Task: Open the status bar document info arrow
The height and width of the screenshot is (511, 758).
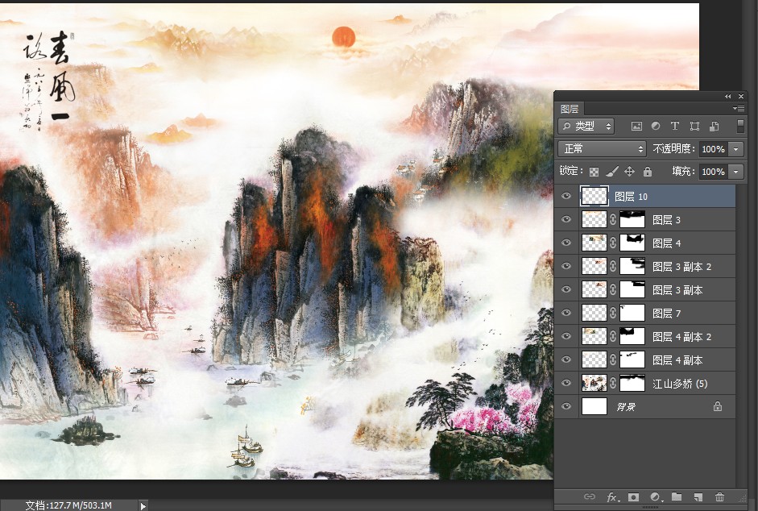Action: click(x=143, y=505)
